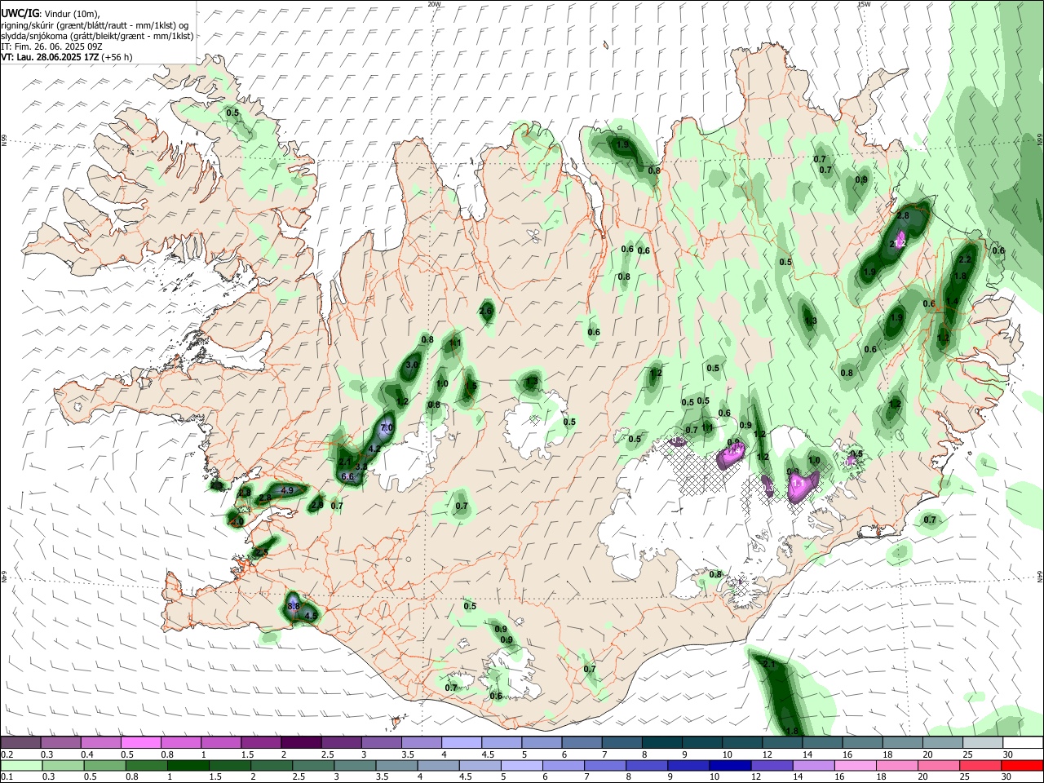Click the top legend row label 12
The width and height of the screenshot is (1044, 783).
tap(767, 754)
